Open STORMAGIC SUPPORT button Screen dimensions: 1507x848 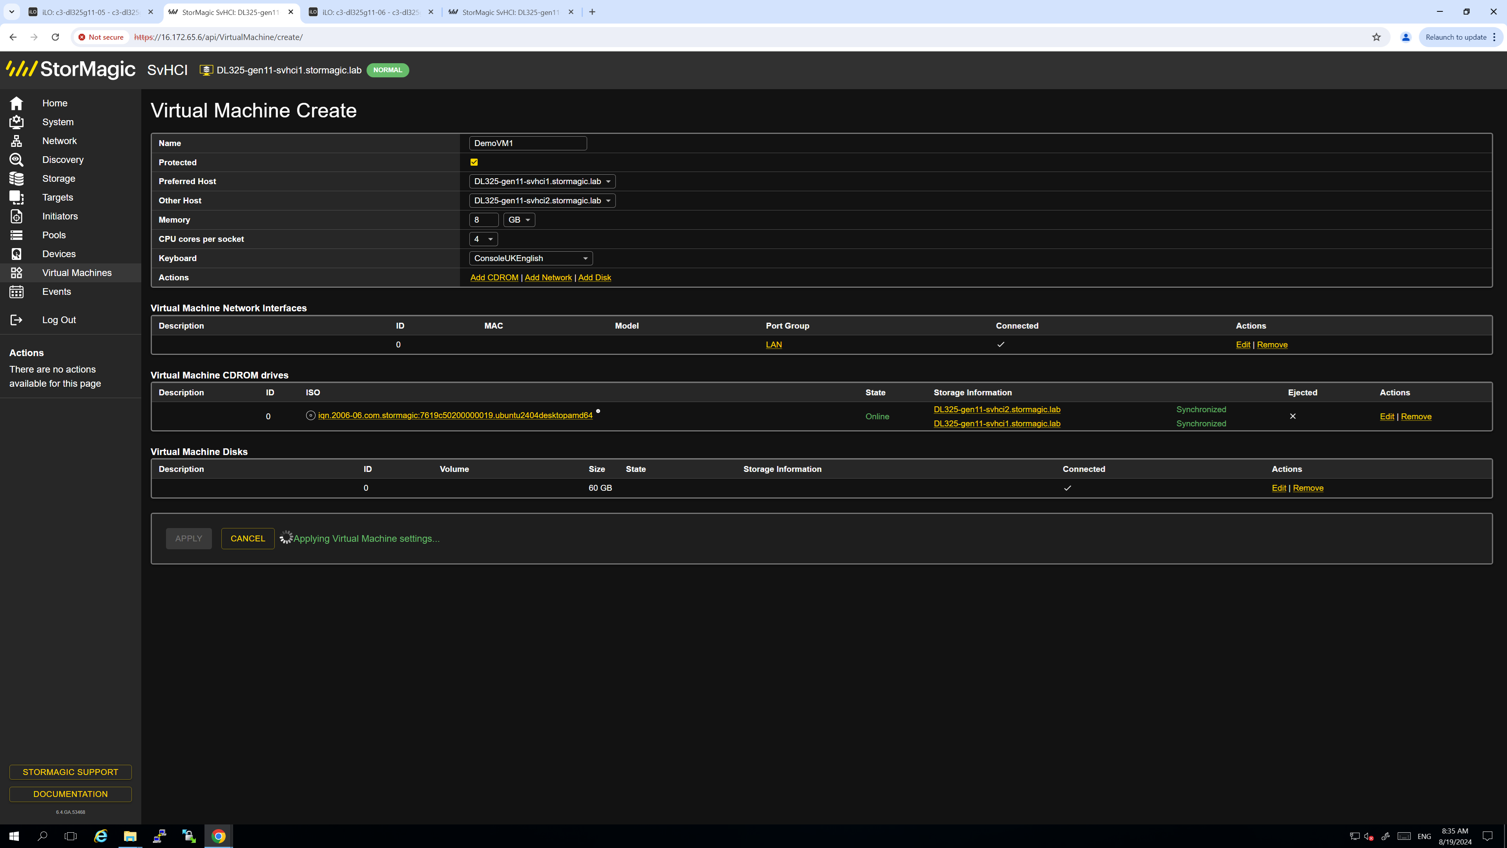coord(70,772)
